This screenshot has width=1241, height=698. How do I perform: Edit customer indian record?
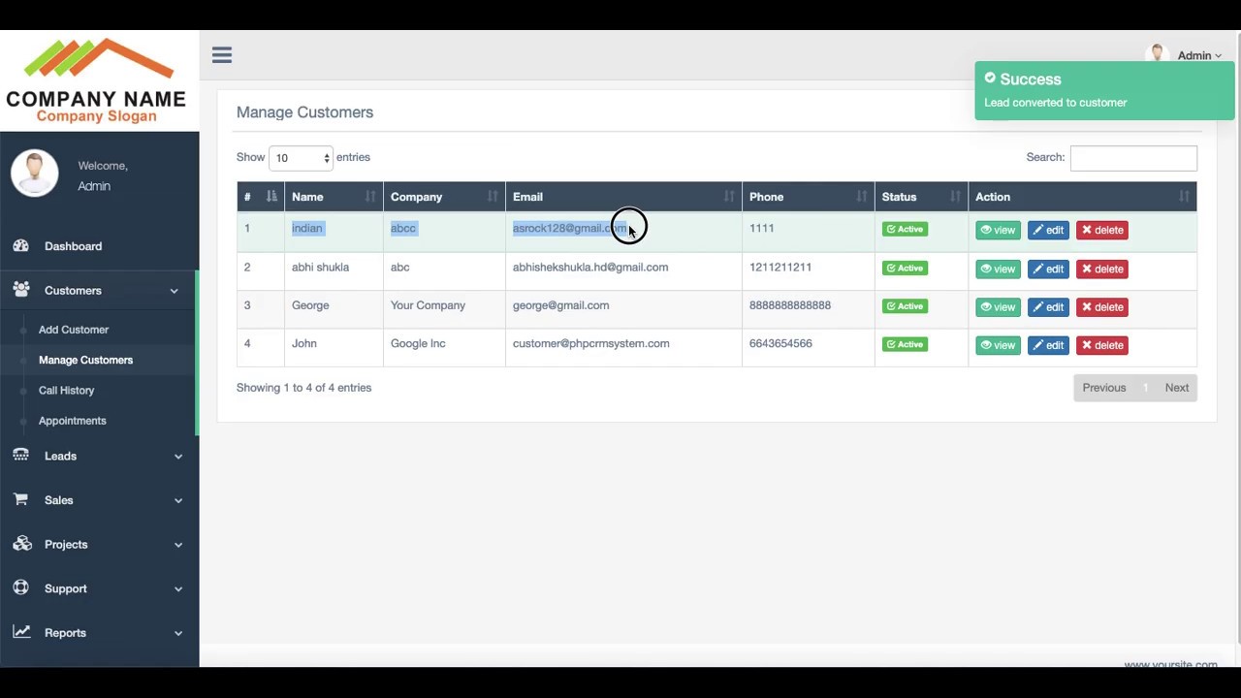(1048, 231)
